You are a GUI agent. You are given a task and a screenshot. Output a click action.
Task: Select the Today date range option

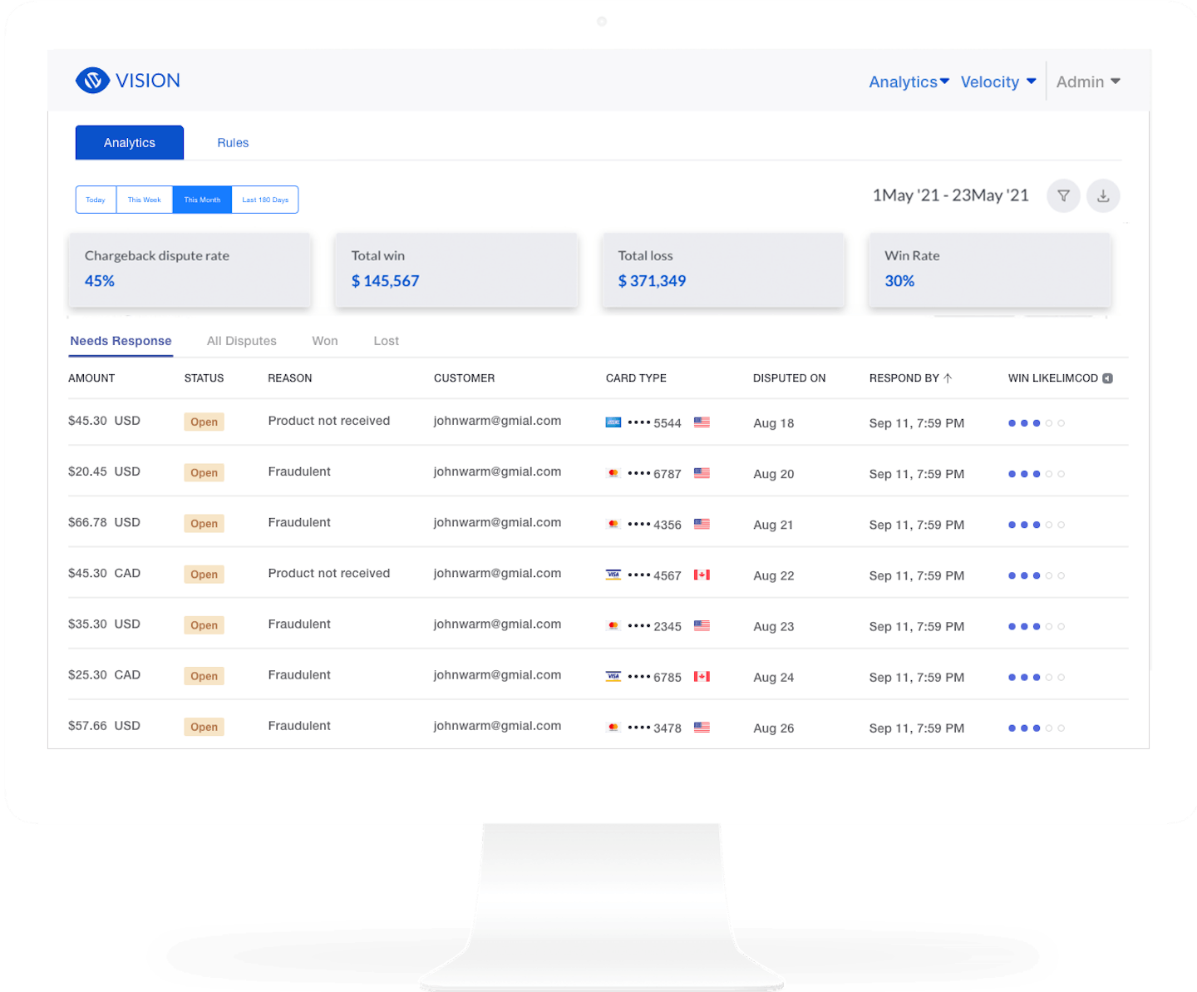(x=96, y=200)
